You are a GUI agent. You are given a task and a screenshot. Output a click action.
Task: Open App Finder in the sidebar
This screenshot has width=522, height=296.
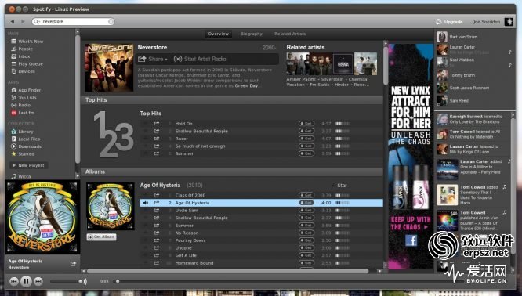pyautogui.click(x=29, y=90)
